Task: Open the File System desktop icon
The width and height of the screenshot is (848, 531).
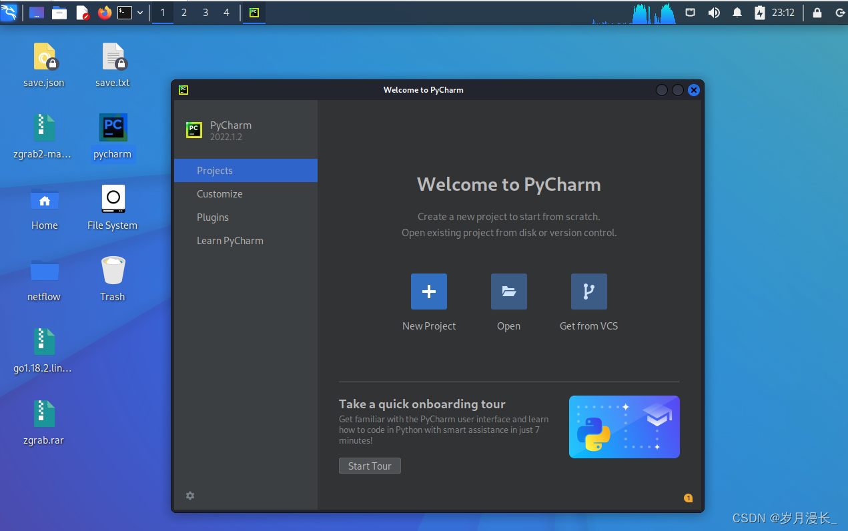Action: [113, 199]
